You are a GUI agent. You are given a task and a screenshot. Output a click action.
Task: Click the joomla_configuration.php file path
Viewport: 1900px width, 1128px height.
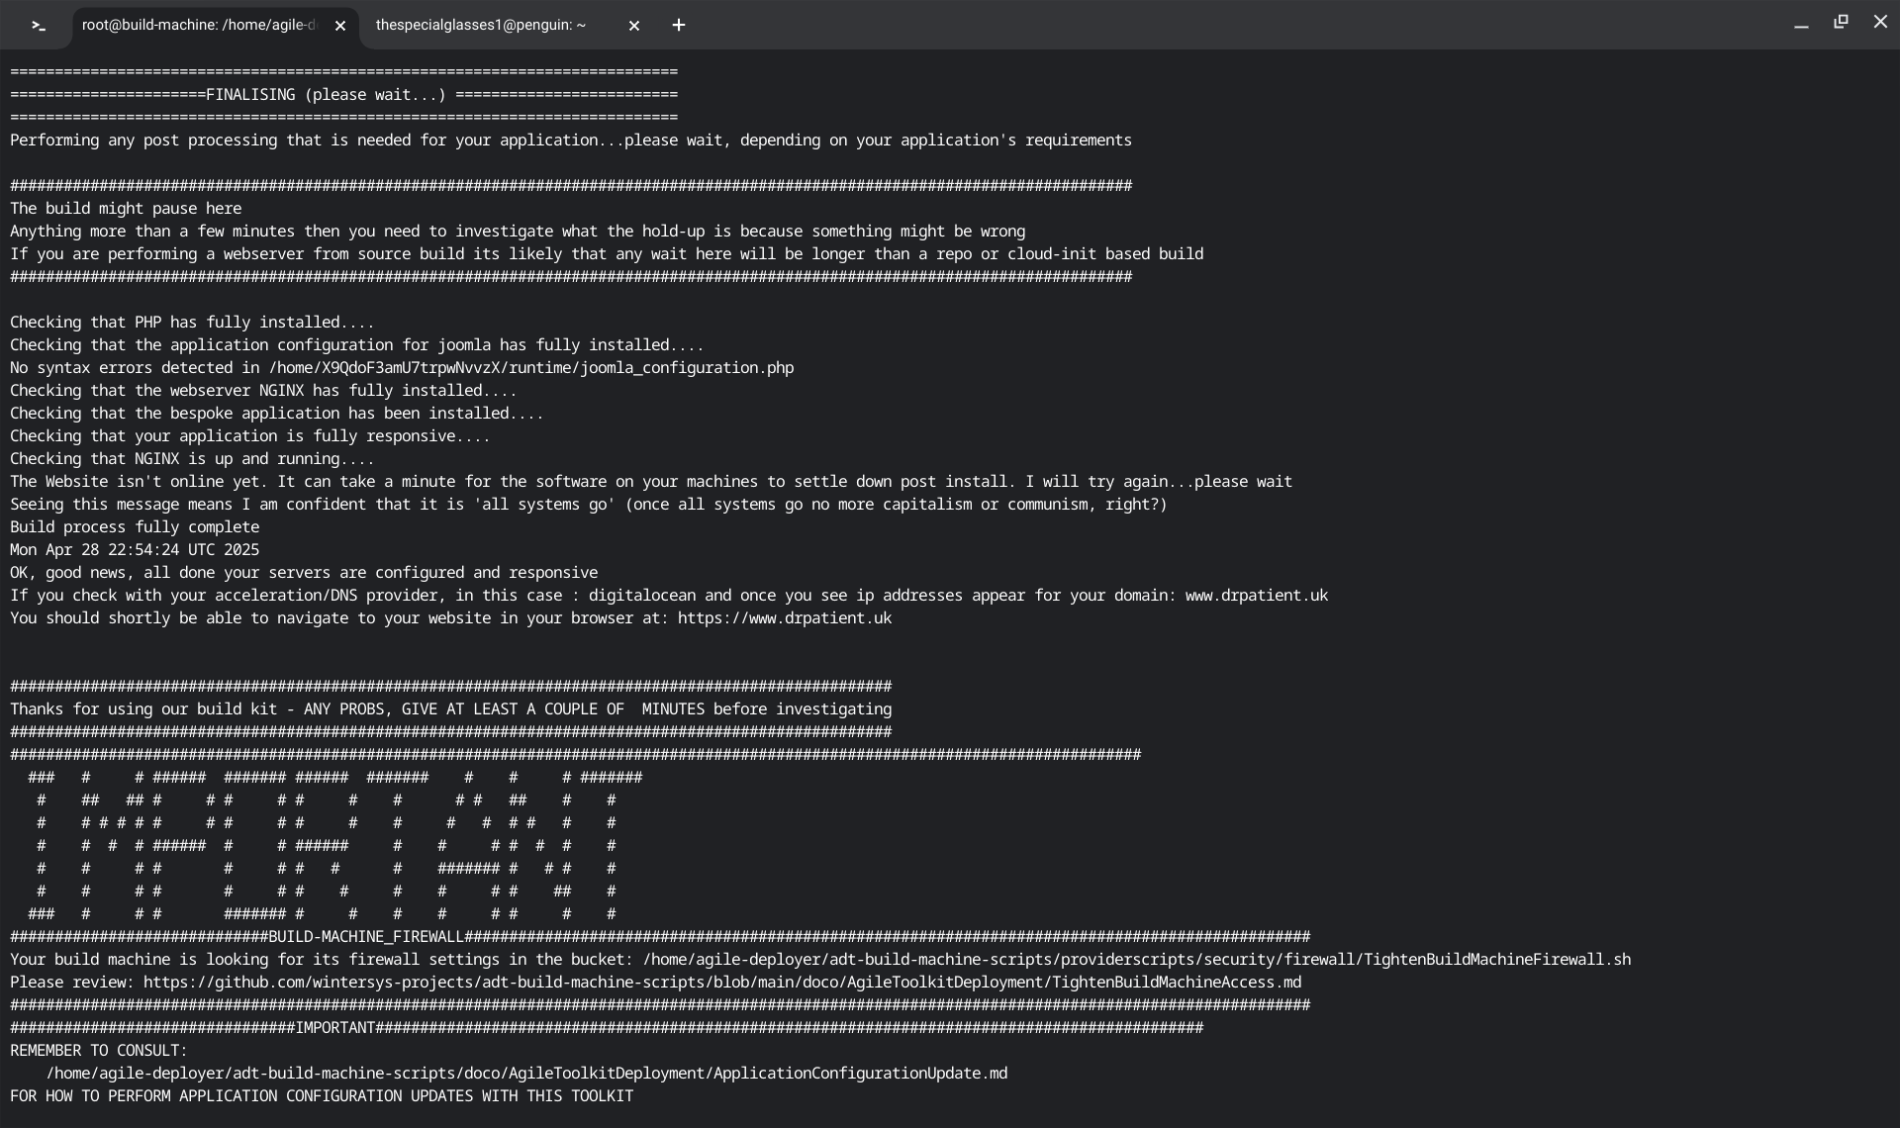tap(530, 368)
